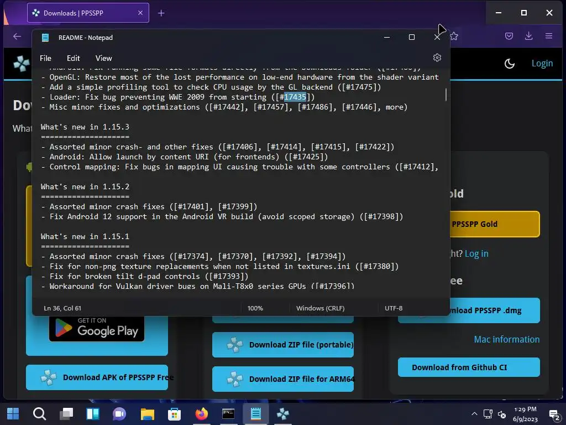Viewport: 566px width, 425px height.
Task: Open the Chat icon on the taskbar
Action: click(119, 414)
